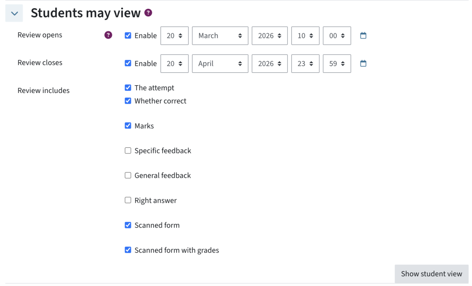Viewport: 472px width, 286px height.
Task: Disable the Review closes Enable checkbox
Action: [128, 64]
